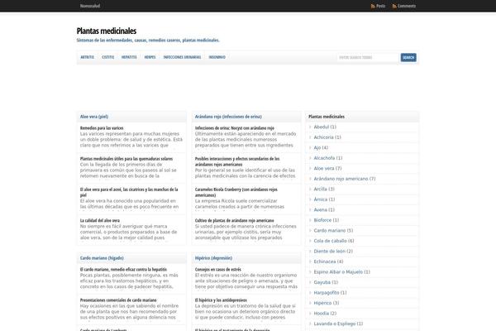Open Caramelos Ricola Cranberry article

click(x=236, y=192)
